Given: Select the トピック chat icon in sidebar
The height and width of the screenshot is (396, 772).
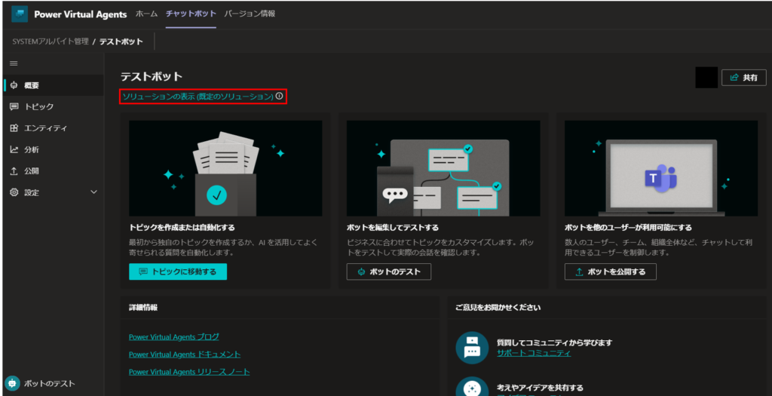Looking at the screenshot, I should [x=14, y=107].
